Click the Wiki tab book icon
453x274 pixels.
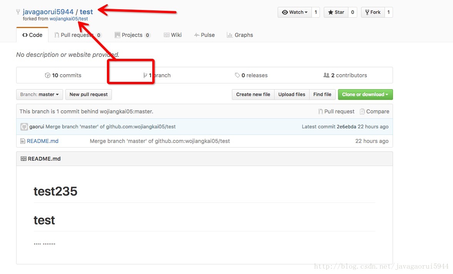pos(167,35)
